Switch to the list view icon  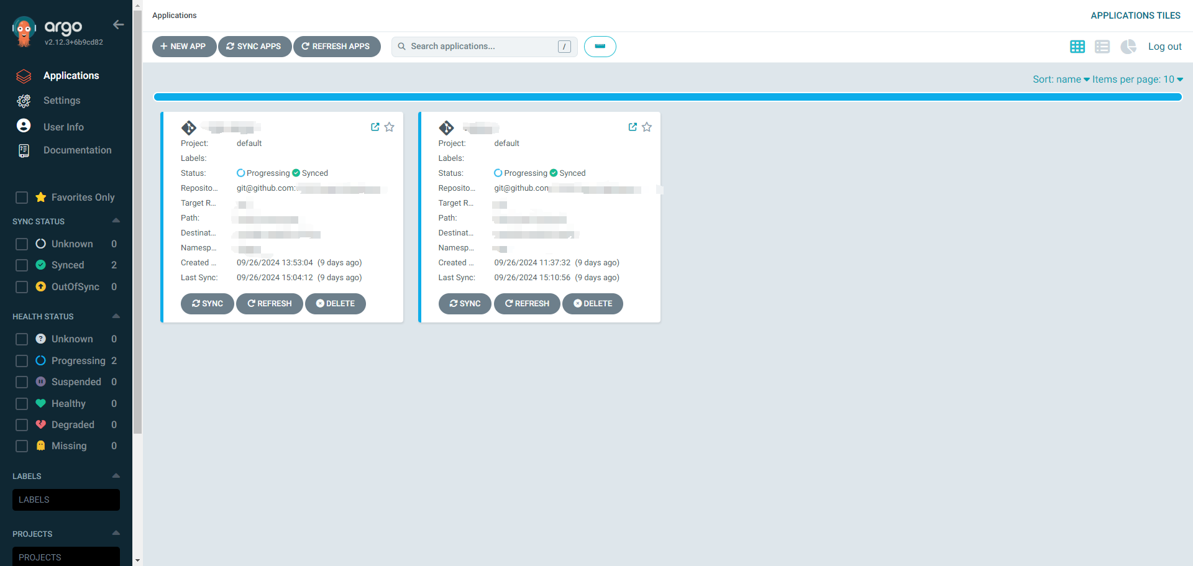tap(1103, 47)
